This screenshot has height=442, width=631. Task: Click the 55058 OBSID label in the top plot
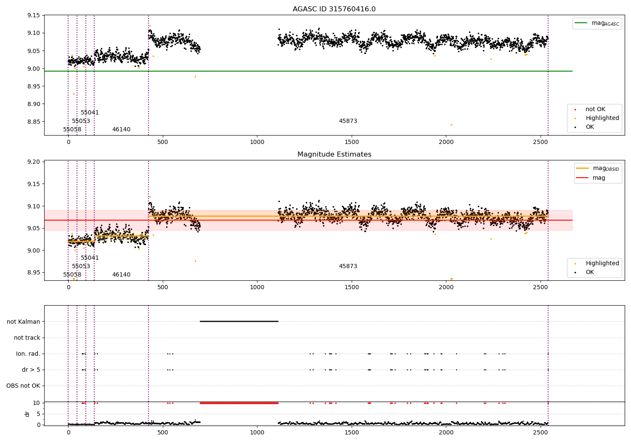pos(72,130)
